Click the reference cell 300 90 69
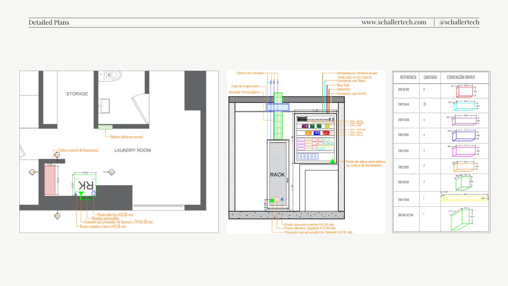 404,90
